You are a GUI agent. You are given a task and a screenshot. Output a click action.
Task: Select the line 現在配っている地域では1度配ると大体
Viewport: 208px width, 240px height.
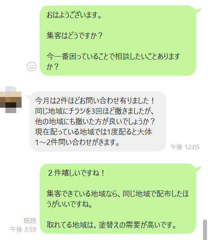(x=94, y=132)
